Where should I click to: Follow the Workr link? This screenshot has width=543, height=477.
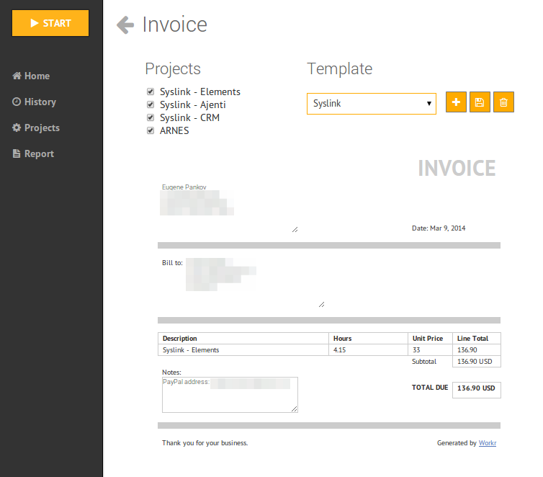pyautogui.click(x=488, y=443)
